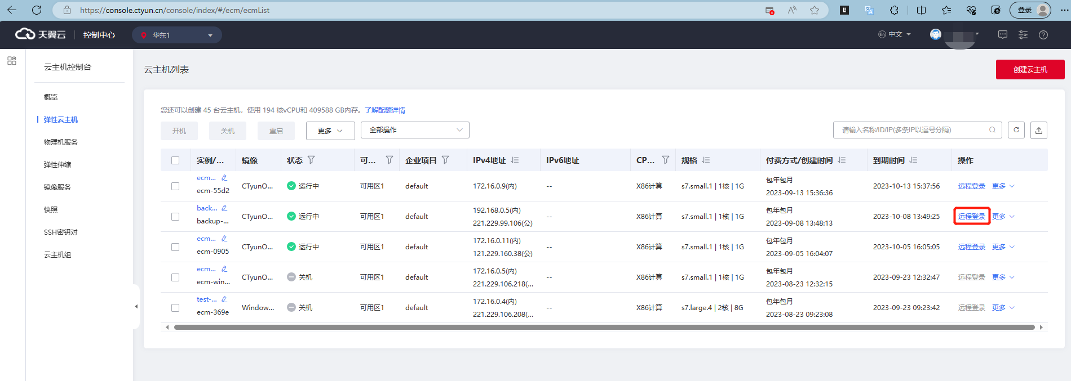Filter the 企业项目 column
The height and width of the screenshot is (381, 1071).
445,160
